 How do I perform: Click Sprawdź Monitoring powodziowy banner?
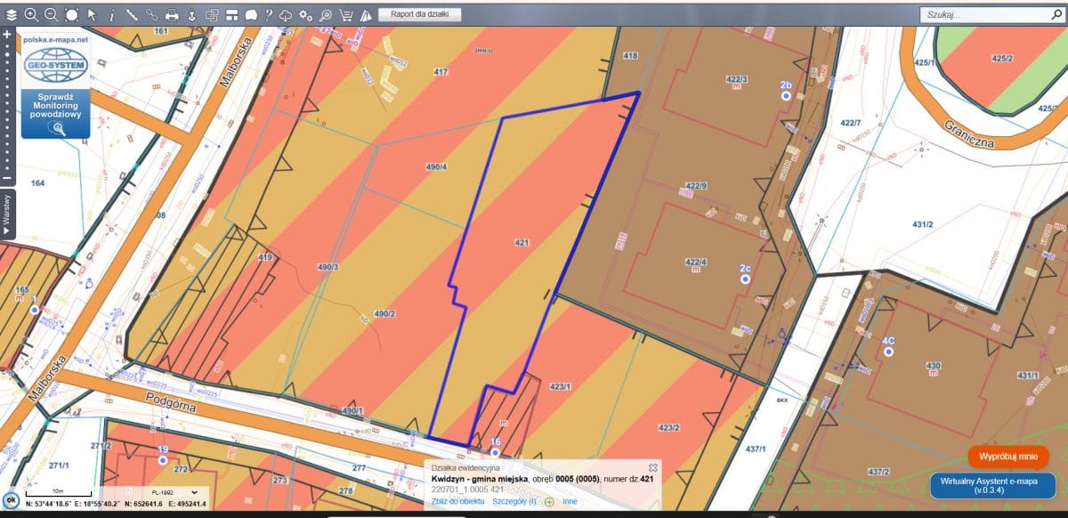tap(57, 110)
